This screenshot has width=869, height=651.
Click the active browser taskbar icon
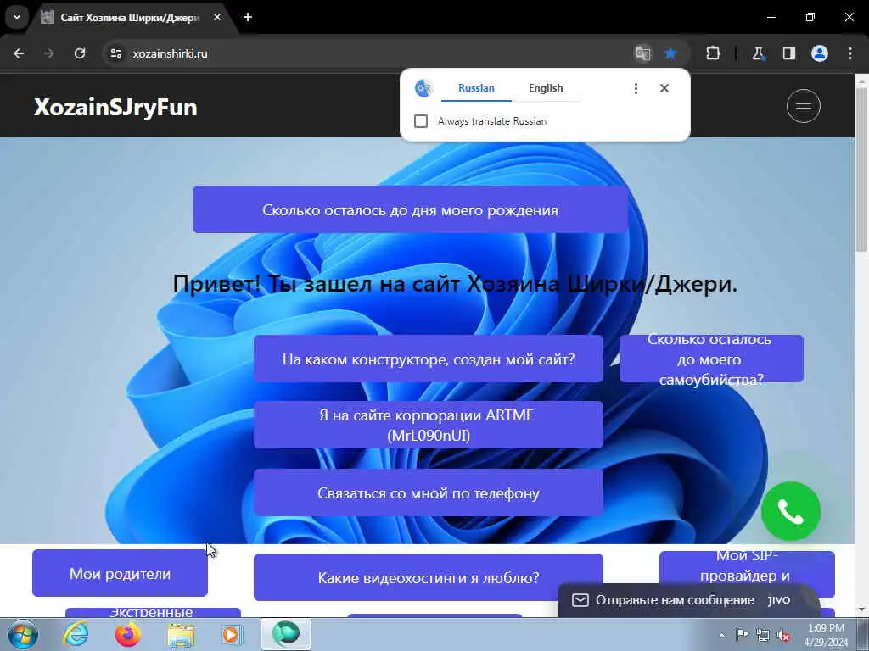(x=285, y=634)
